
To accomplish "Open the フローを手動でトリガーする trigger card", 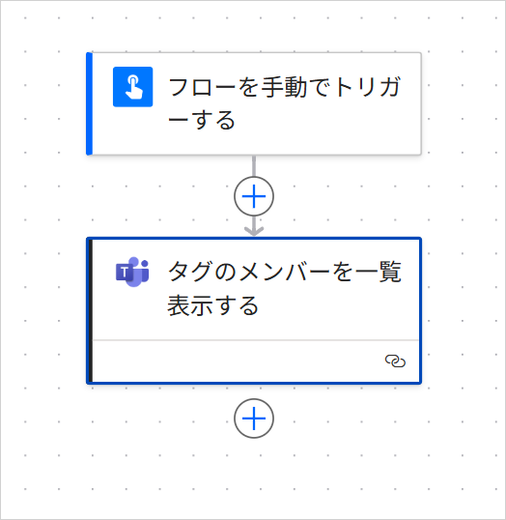I will (254, 103).
